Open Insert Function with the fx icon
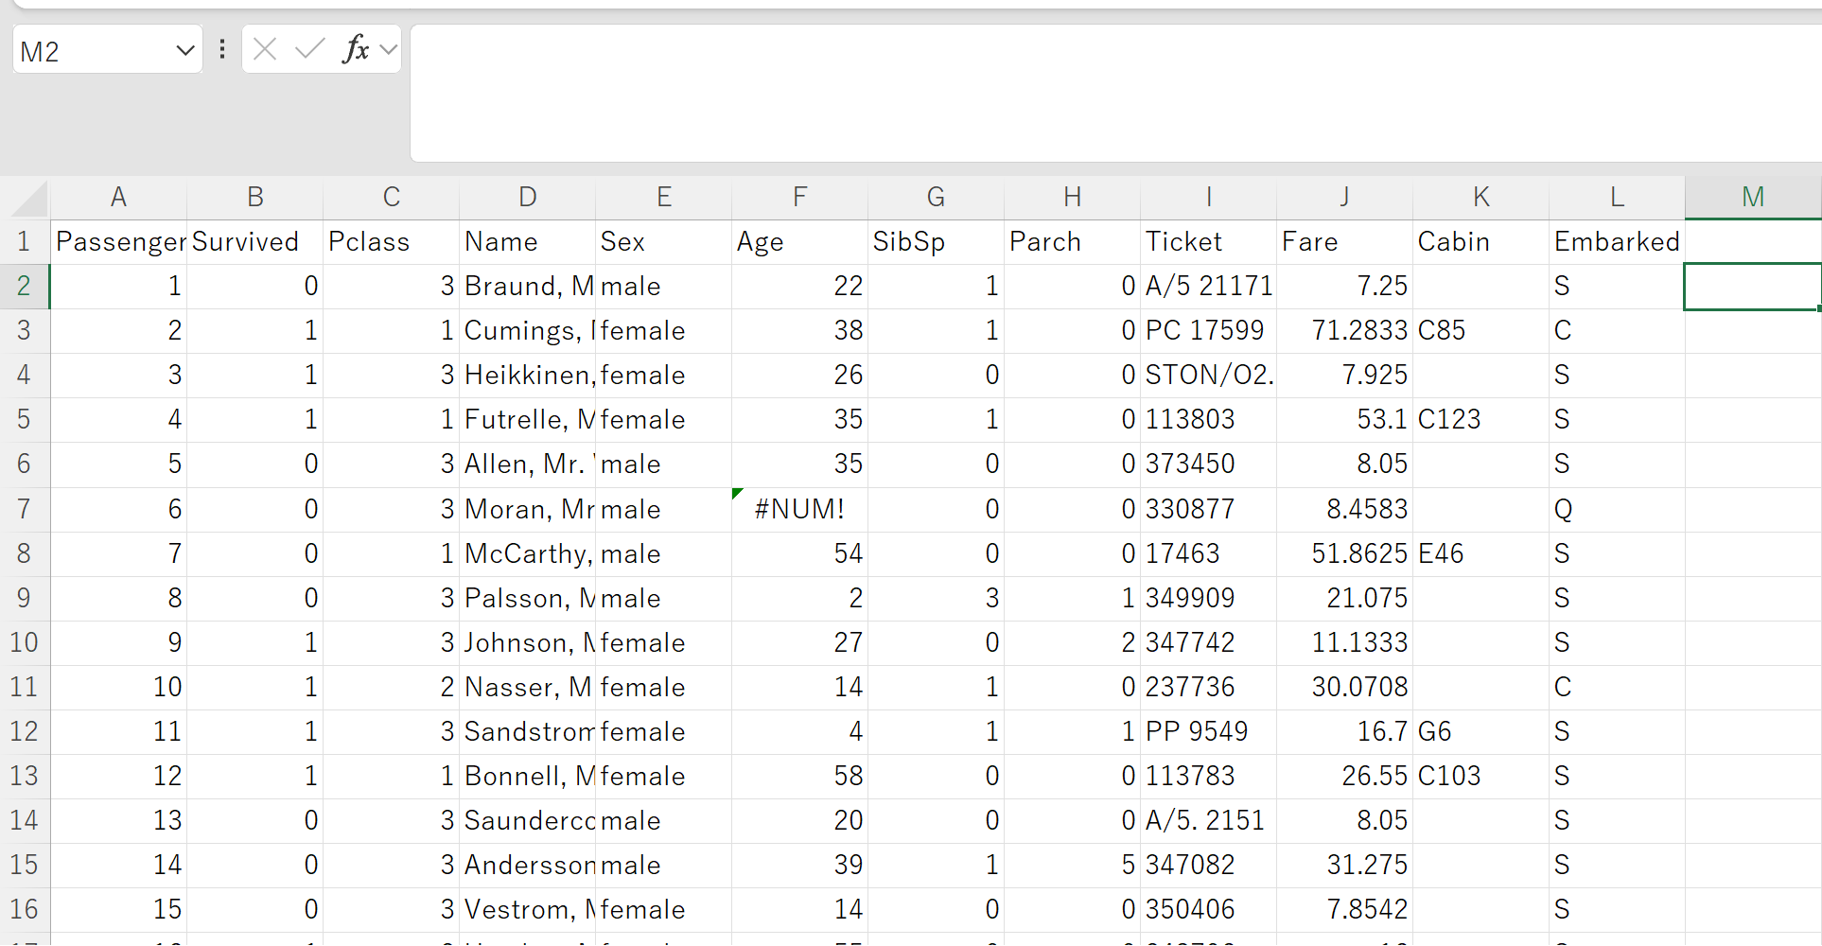Screen dimensions: 1822x946 355,49
